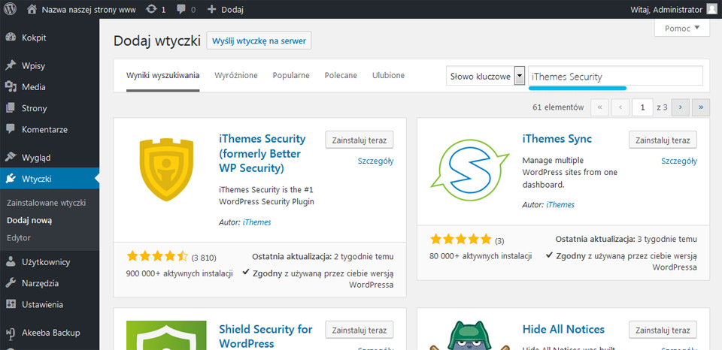Click the Komentarze speech icon

click(x=11, y=129)
